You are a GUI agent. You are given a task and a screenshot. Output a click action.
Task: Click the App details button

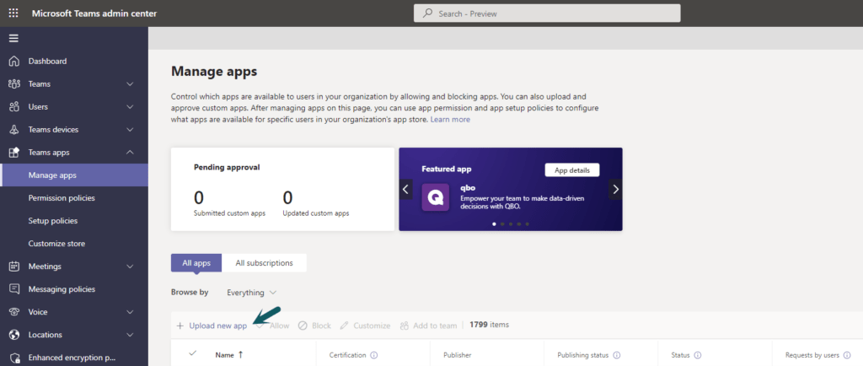(x=572, y=170)
